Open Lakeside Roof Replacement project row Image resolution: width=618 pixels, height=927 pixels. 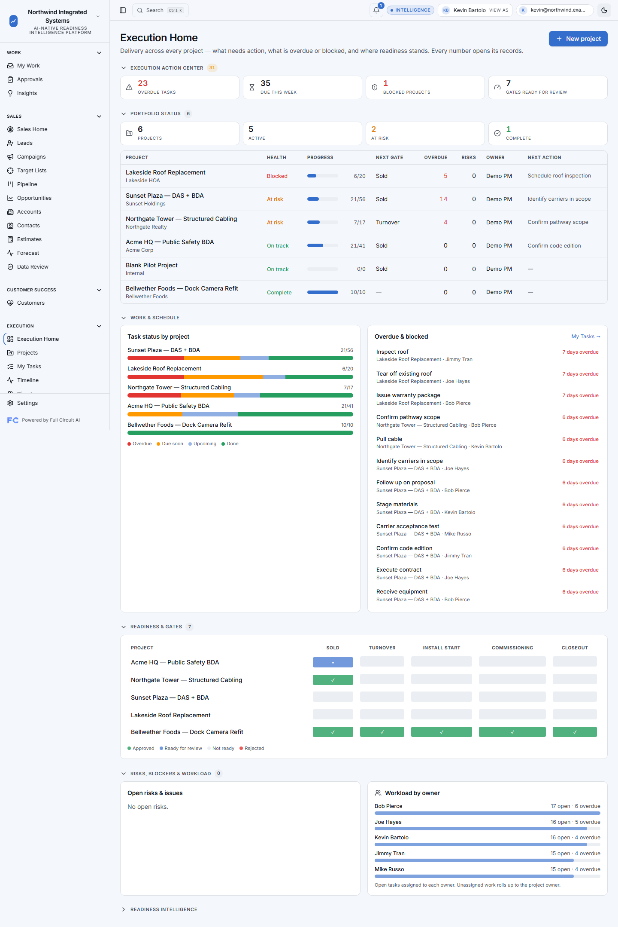click(x=364, y=176)
